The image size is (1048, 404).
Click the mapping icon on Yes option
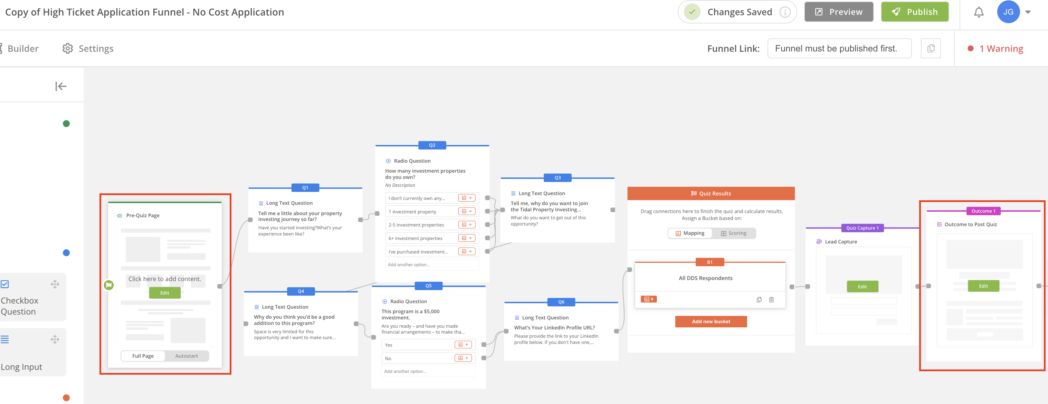tap(460, 345)
